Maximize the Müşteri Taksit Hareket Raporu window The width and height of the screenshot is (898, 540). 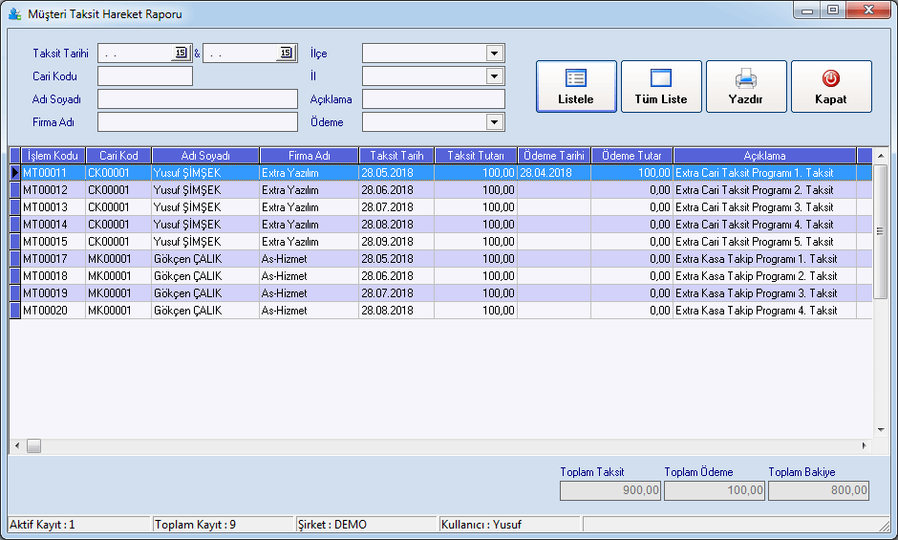click(833, 11)
